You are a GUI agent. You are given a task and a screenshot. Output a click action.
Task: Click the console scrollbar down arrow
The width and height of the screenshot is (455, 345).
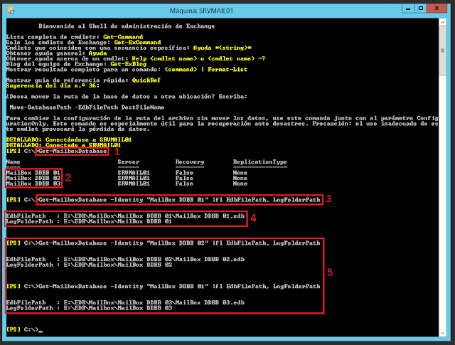point(442,333)
